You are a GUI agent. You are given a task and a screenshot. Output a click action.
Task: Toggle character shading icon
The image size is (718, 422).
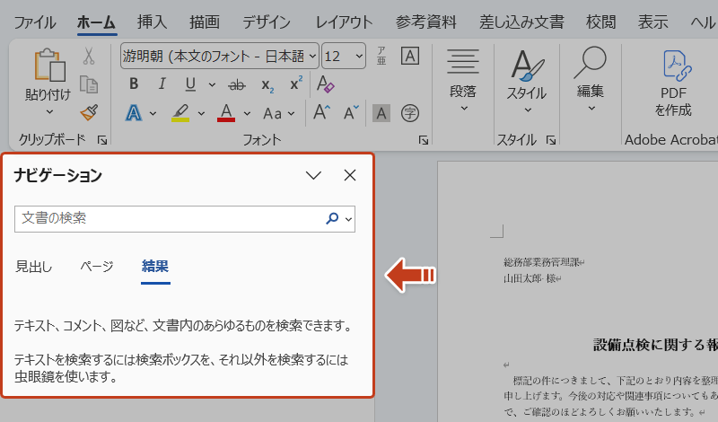381,113
